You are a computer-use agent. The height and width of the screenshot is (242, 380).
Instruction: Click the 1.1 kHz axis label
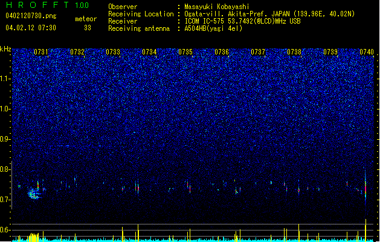point(5,79)
